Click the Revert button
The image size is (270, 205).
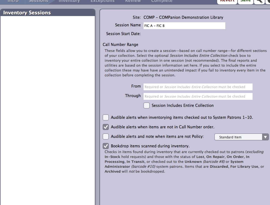point(227,1)
